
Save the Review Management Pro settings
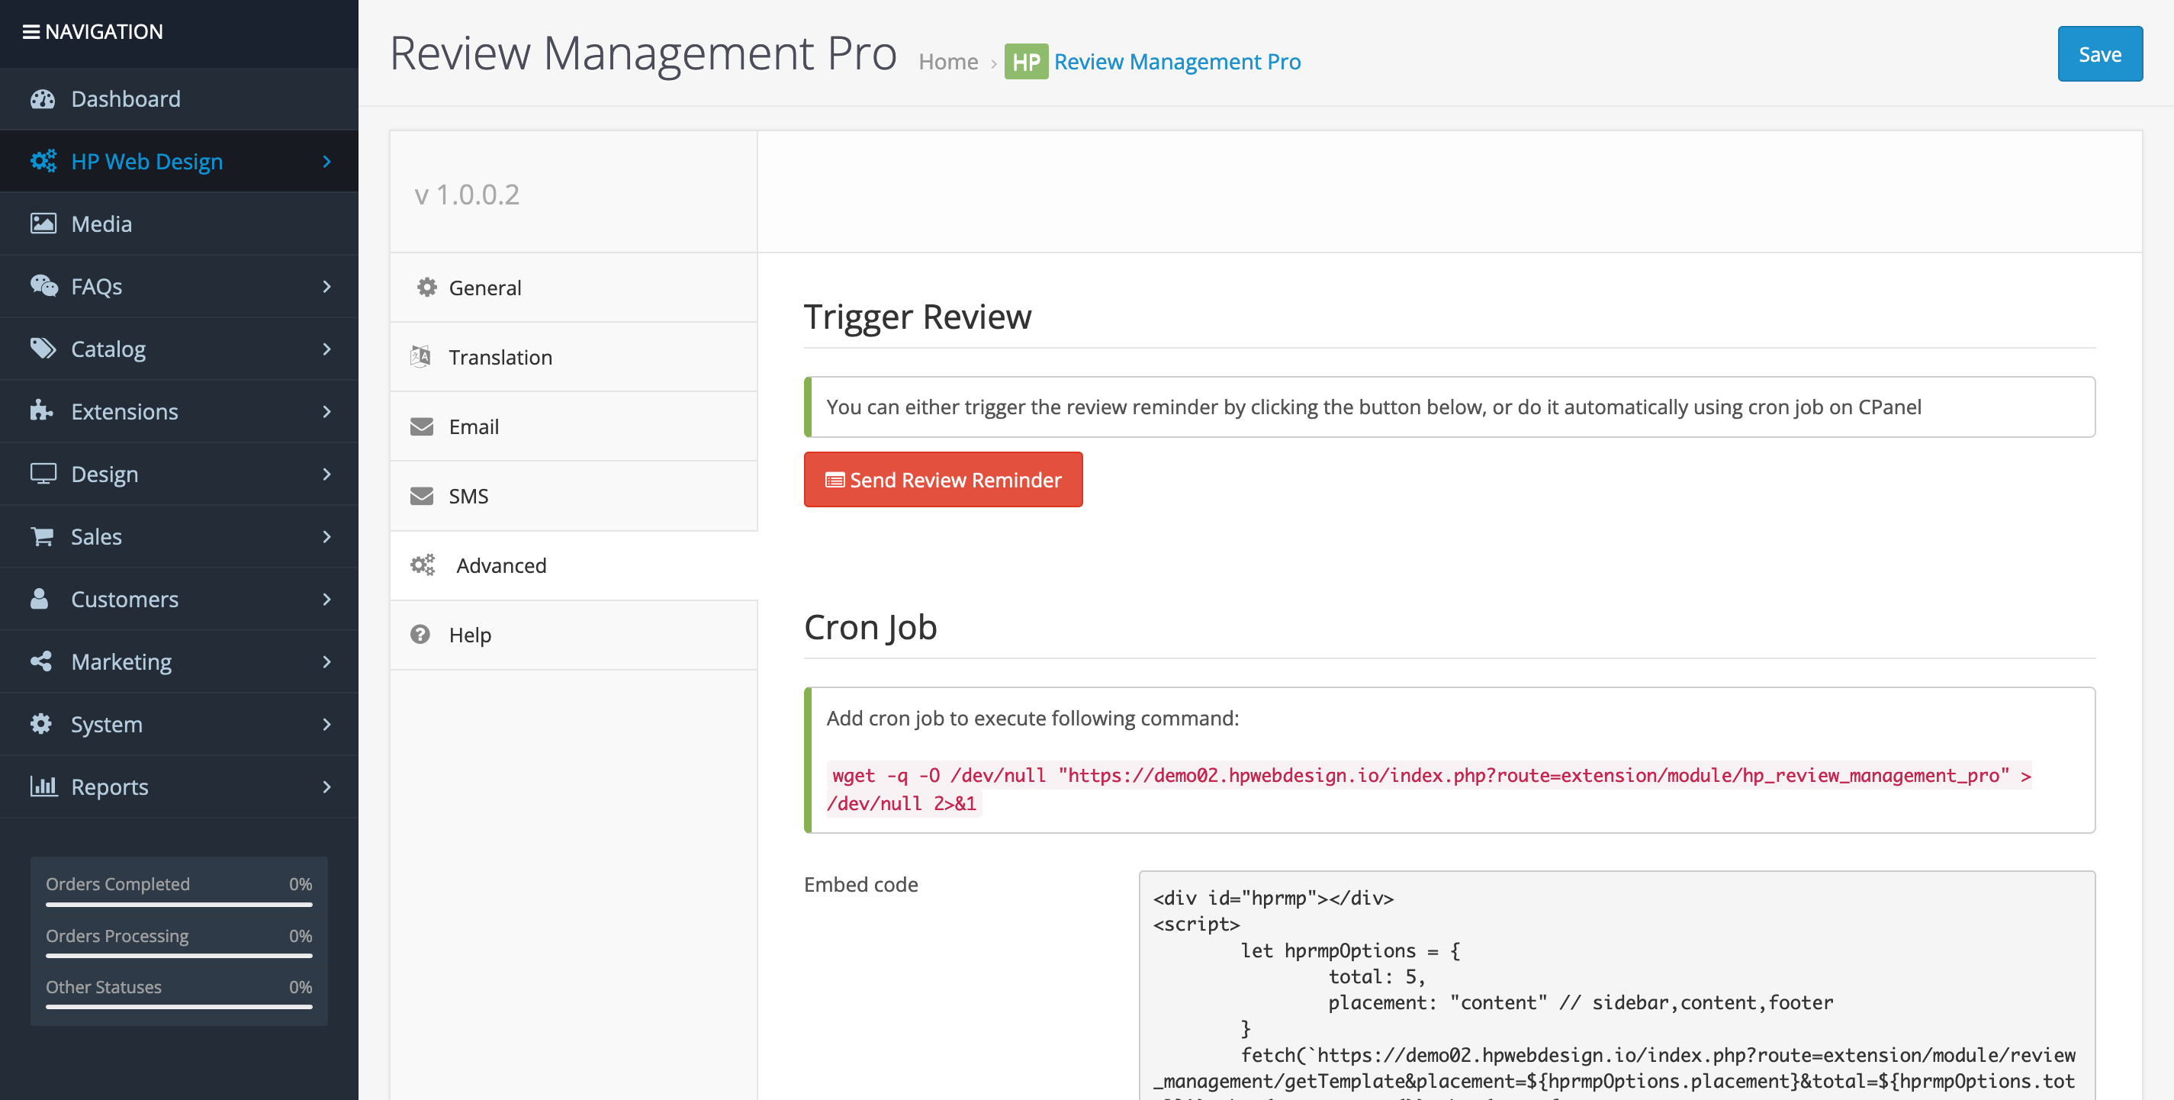pyautogui.click(x=2100, y=53)
